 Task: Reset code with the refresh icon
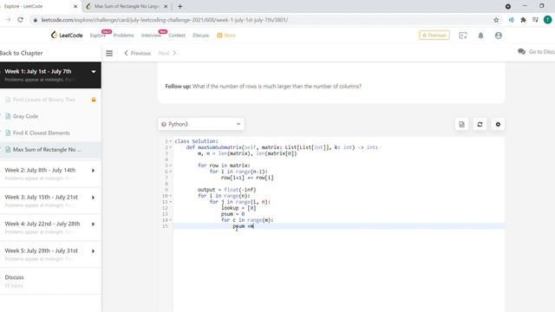480,124
